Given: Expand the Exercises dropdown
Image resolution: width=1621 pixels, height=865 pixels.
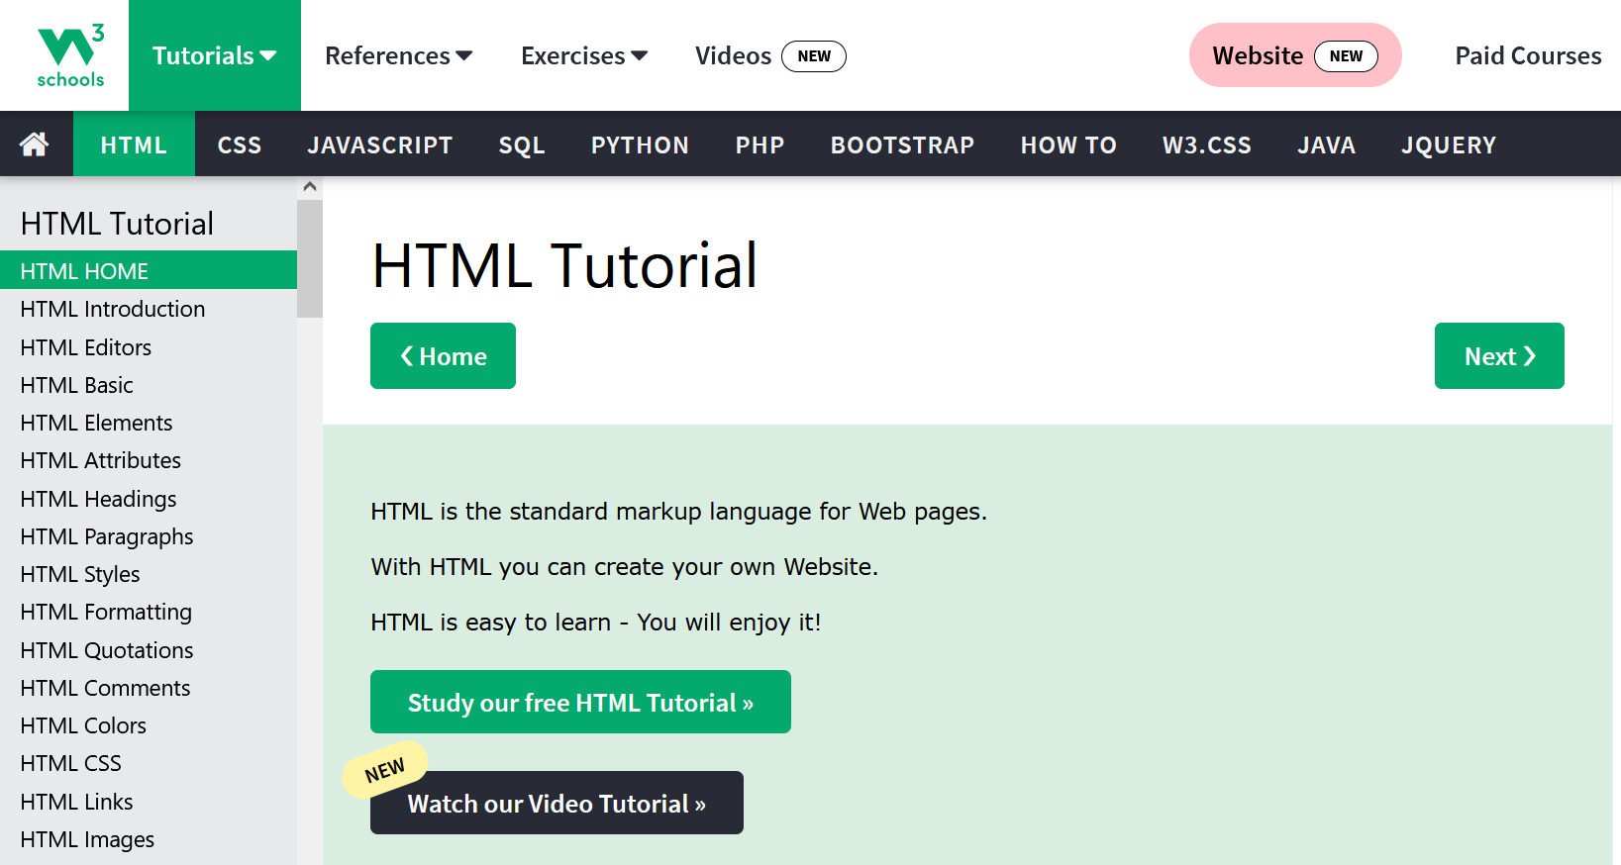Looking at the screenshot, I should click(x=583, y=55).
